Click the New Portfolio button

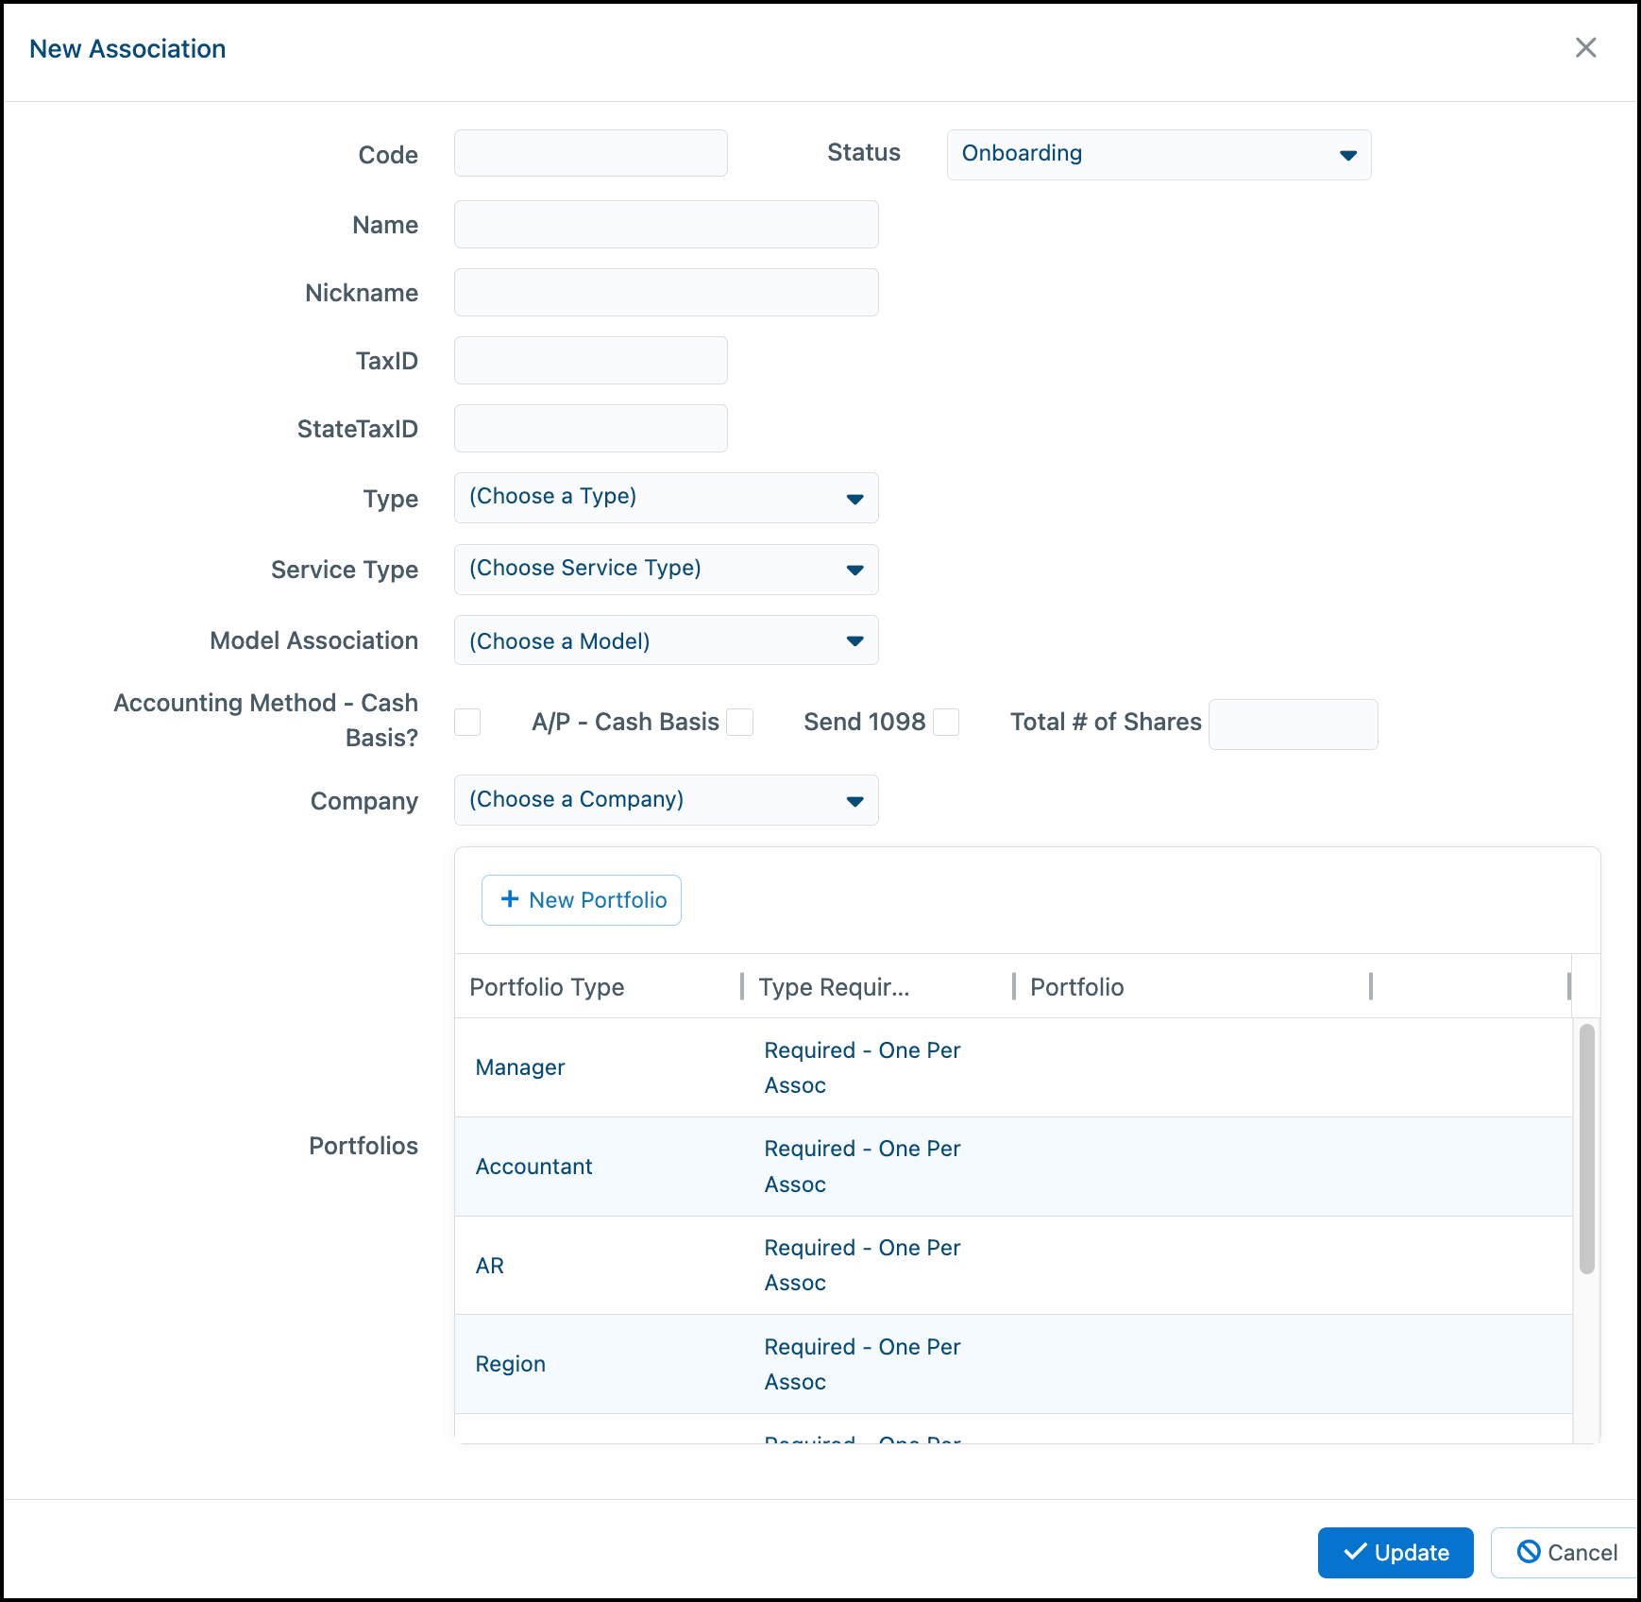[x=581, y=899]
